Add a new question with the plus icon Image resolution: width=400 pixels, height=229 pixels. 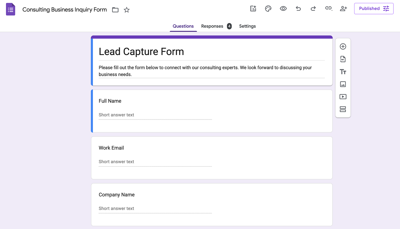(343, 46)
